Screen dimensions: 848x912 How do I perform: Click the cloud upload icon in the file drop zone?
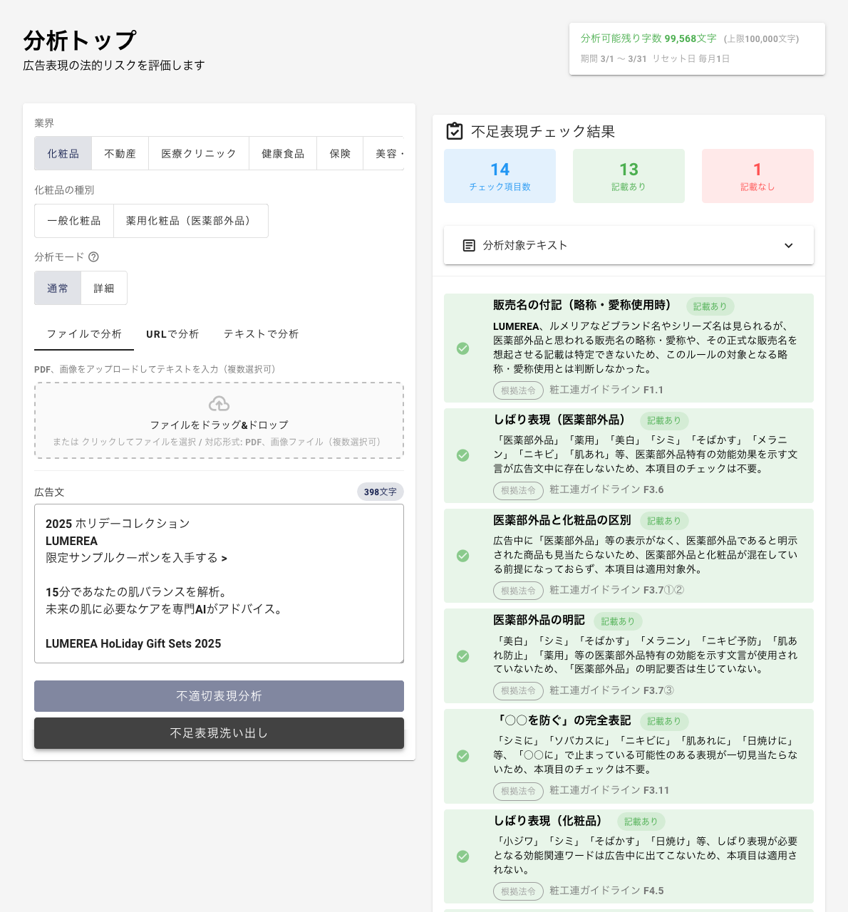point(219,403)
